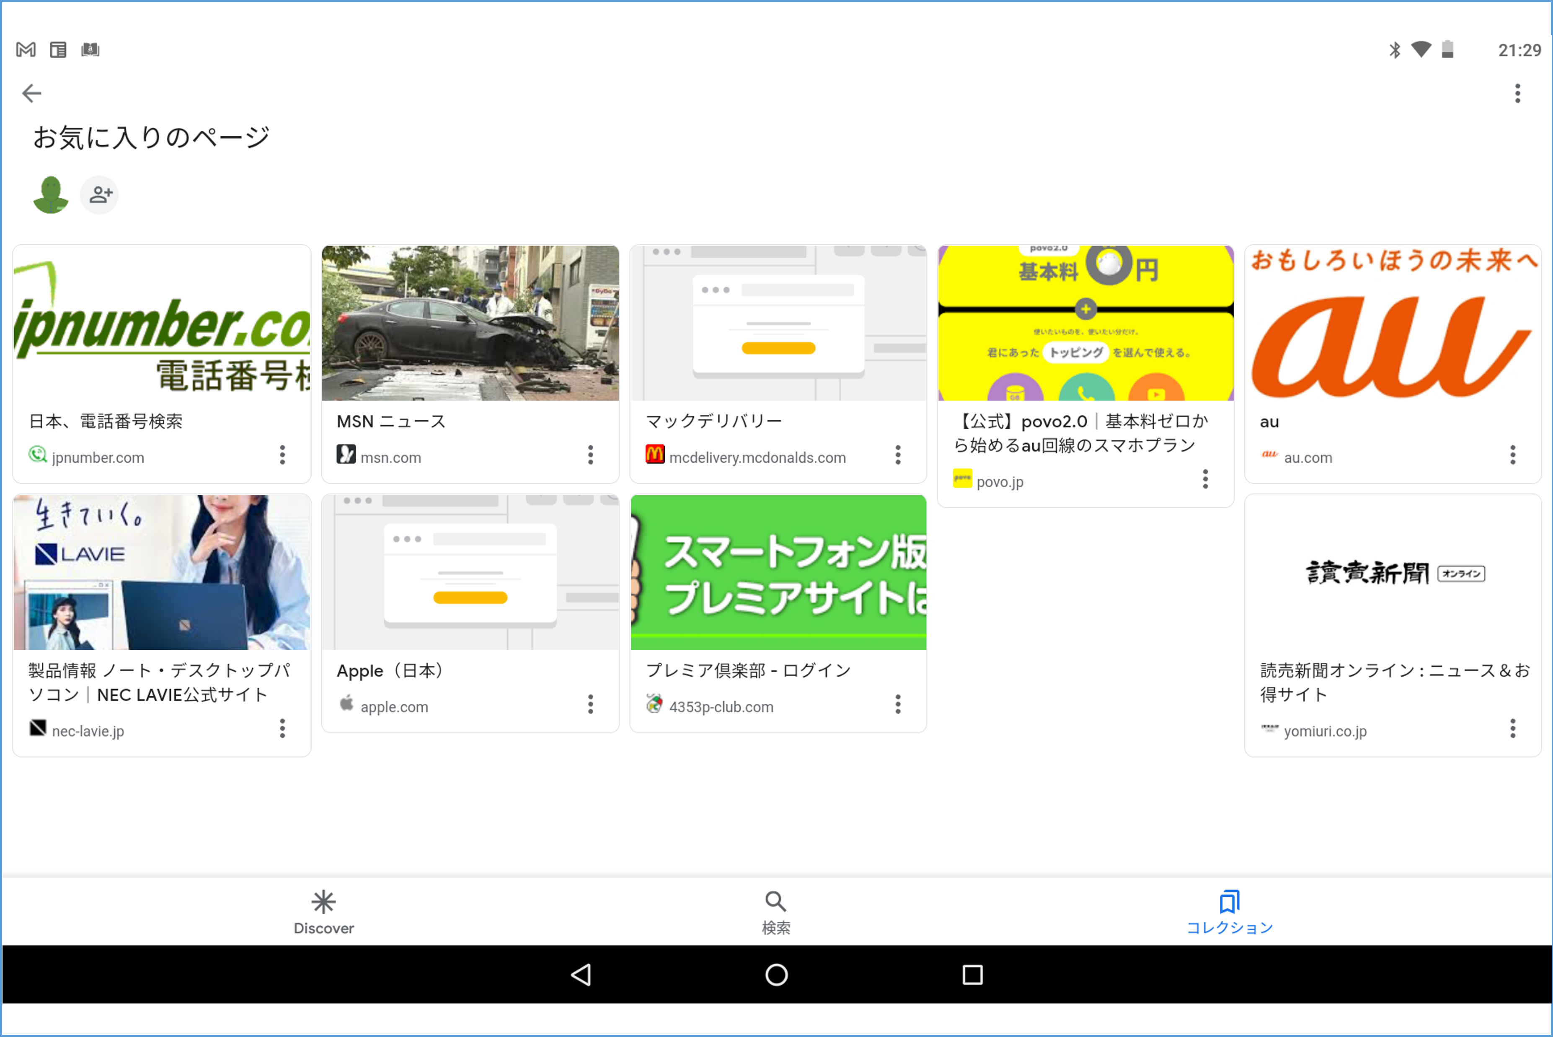This screenshot has height=1037, width=1553.
Task: Click the McDonald's favicon
Action: 654,454
